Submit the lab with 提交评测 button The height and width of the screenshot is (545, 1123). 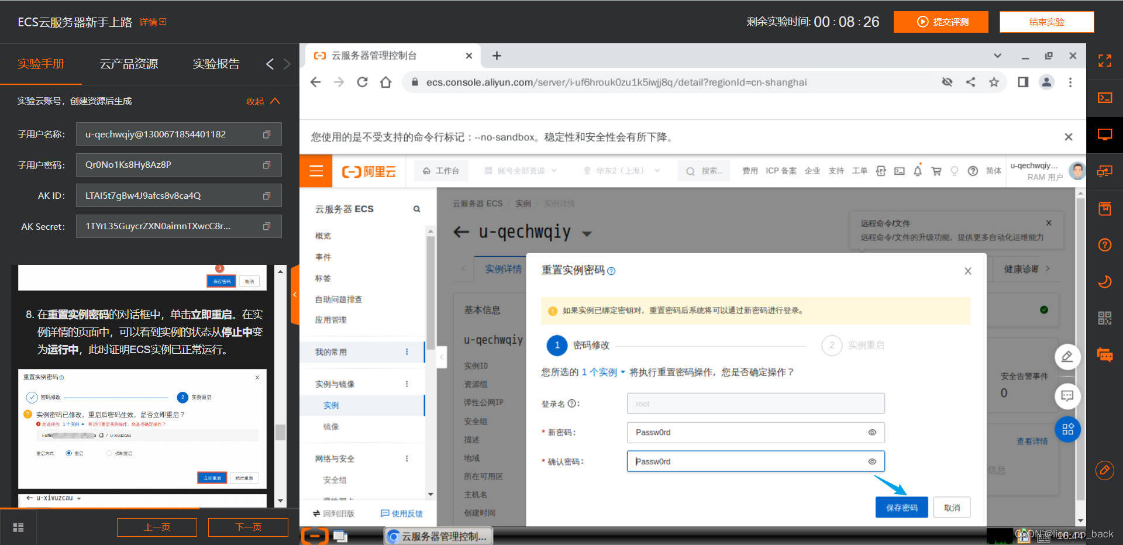click(x=941, y=22)
